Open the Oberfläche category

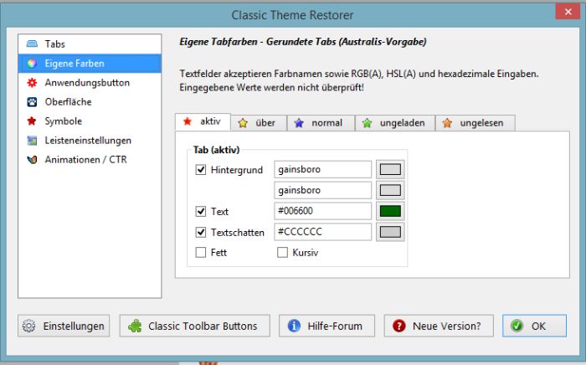(x=90, y=101)
